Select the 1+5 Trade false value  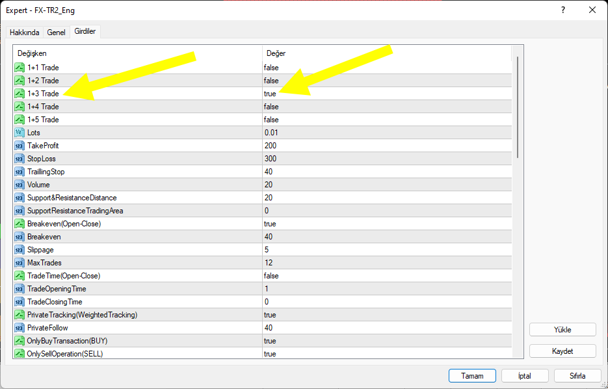pyautogui.click(x=271, y=120)
